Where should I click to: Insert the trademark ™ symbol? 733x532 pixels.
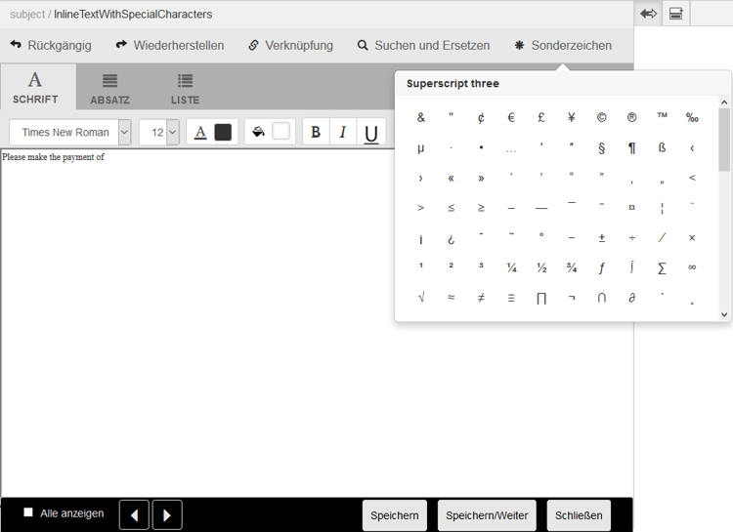coord(662,116)
